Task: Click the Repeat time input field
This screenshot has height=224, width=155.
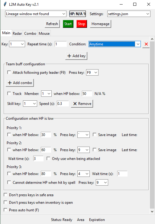Action: [61, 44]
